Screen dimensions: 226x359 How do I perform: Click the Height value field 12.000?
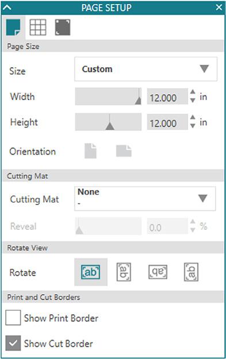(x=167, y=122)
